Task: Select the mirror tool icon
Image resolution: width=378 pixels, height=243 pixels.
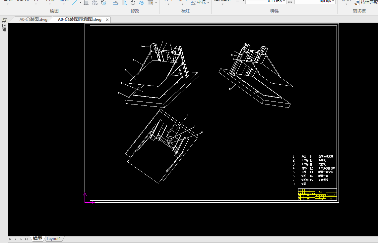Action: click(x=124, y=3)
